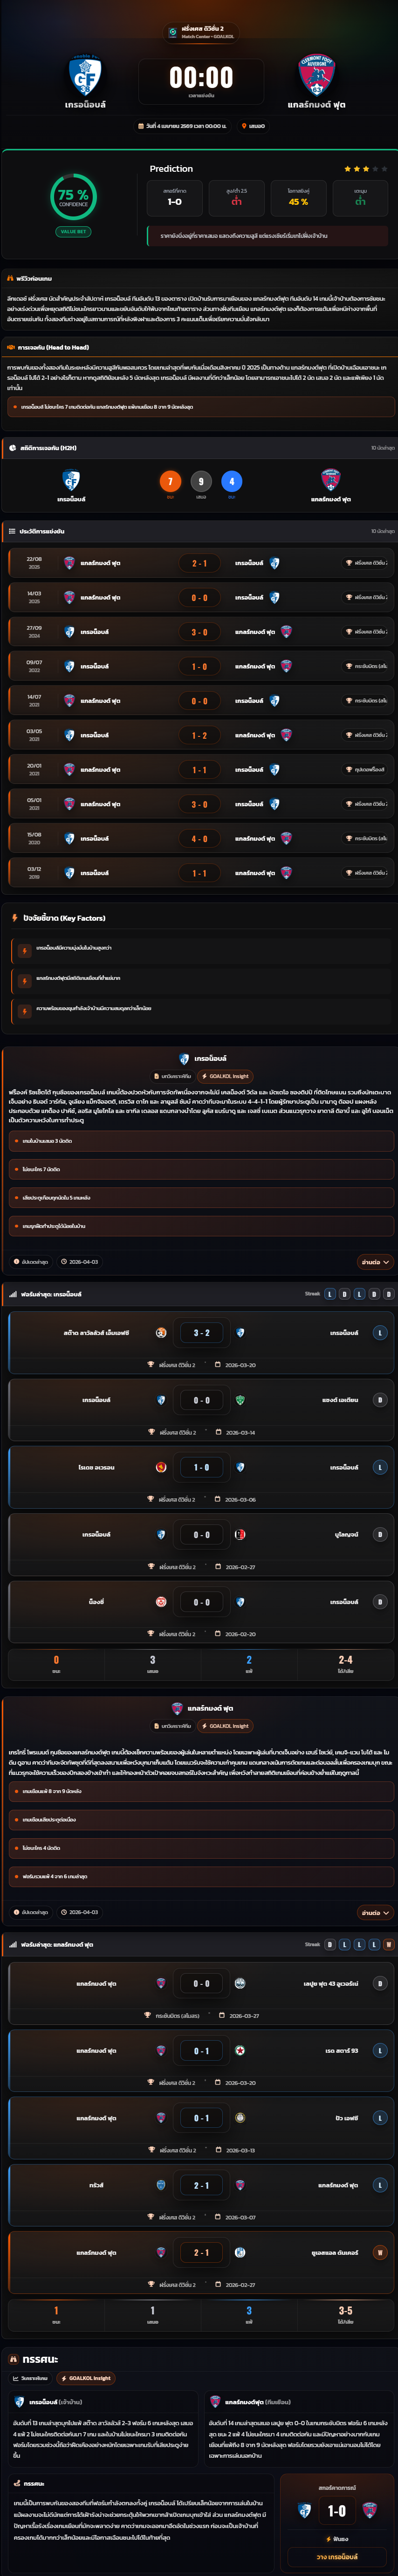Click the Grenoble team crest in header

coord(85,76)
